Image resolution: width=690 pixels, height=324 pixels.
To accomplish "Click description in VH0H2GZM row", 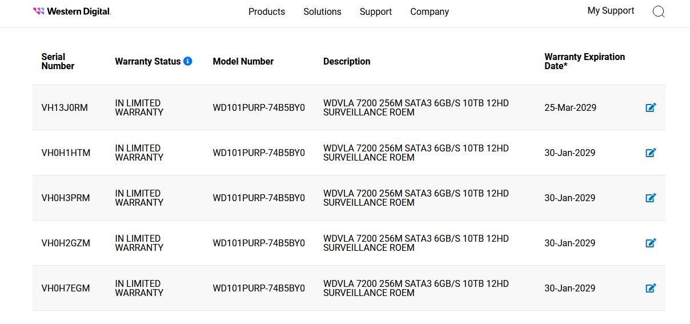I will point(416,243).
